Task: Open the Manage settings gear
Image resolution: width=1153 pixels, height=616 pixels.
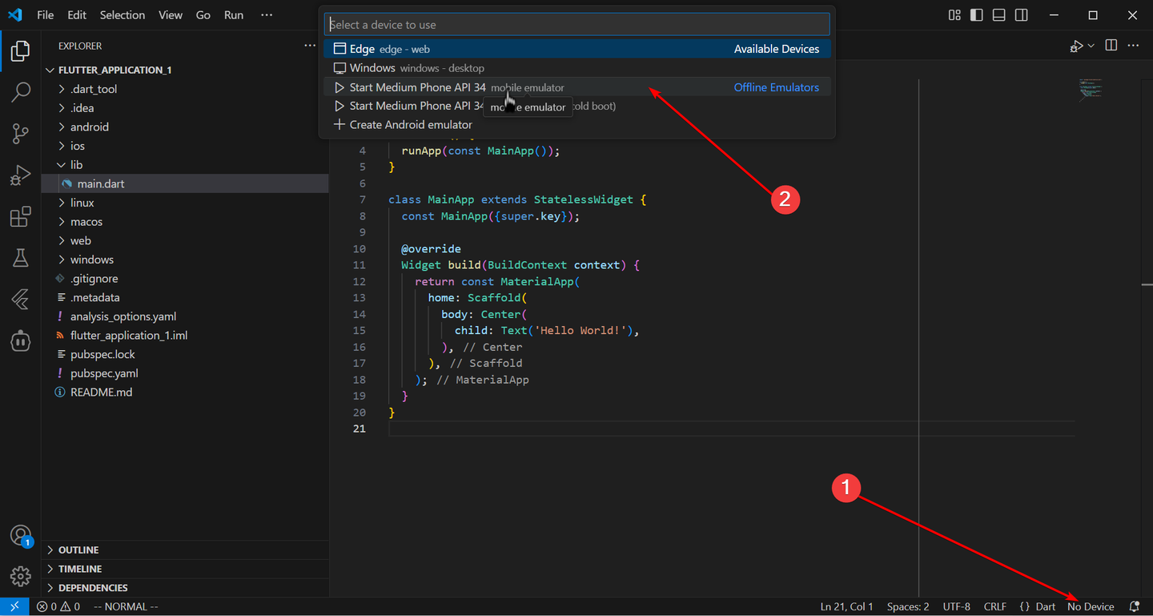Action: pos(20,575)
